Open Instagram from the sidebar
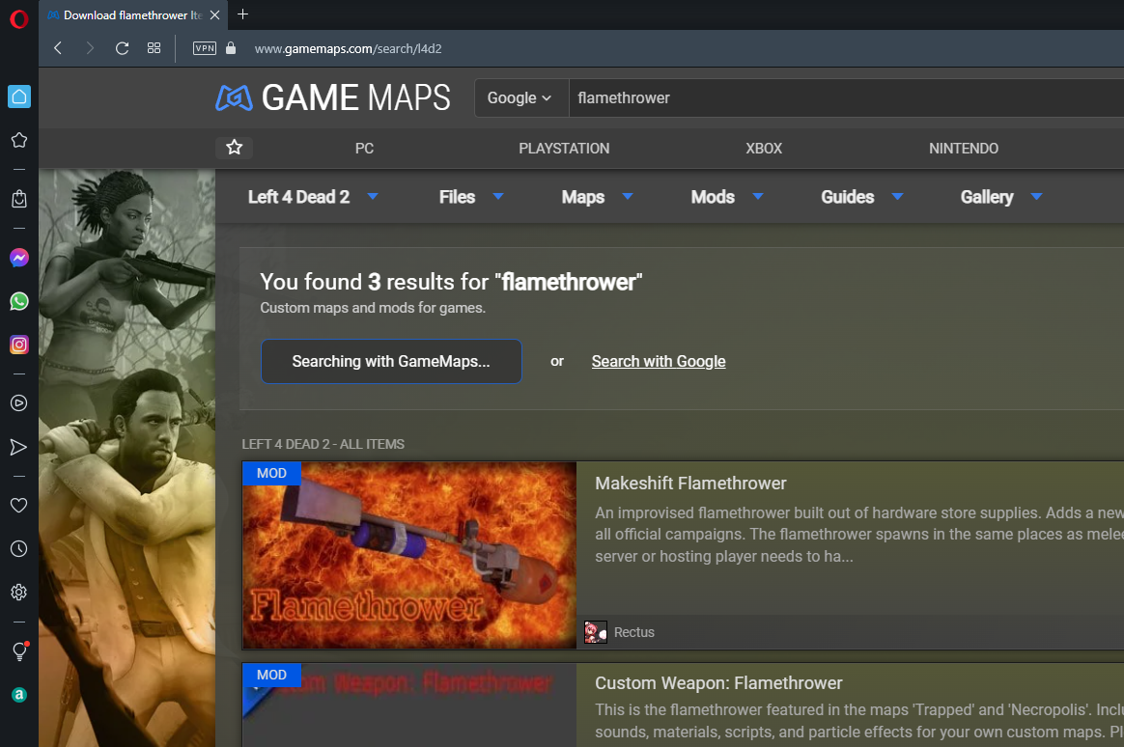The height and width of the screenshot is (747, 1124). point(18,345)
